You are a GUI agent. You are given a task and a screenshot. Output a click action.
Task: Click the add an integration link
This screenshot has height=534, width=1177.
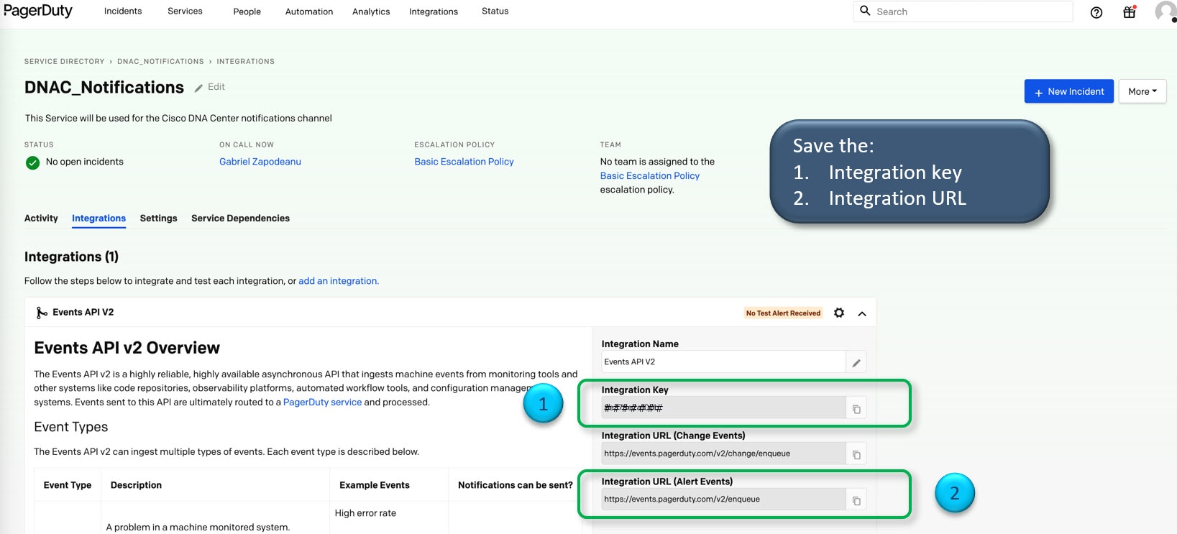[338, 281]
